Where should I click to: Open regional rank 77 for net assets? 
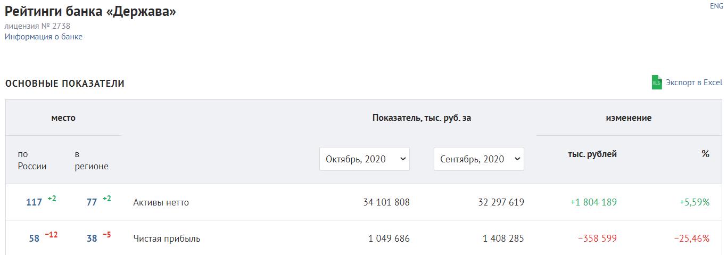(x=92, y=202)
